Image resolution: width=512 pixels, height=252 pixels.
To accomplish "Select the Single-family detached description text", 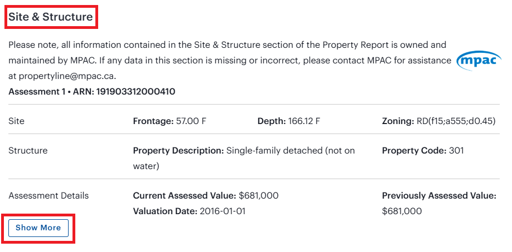I will point(290,150).
